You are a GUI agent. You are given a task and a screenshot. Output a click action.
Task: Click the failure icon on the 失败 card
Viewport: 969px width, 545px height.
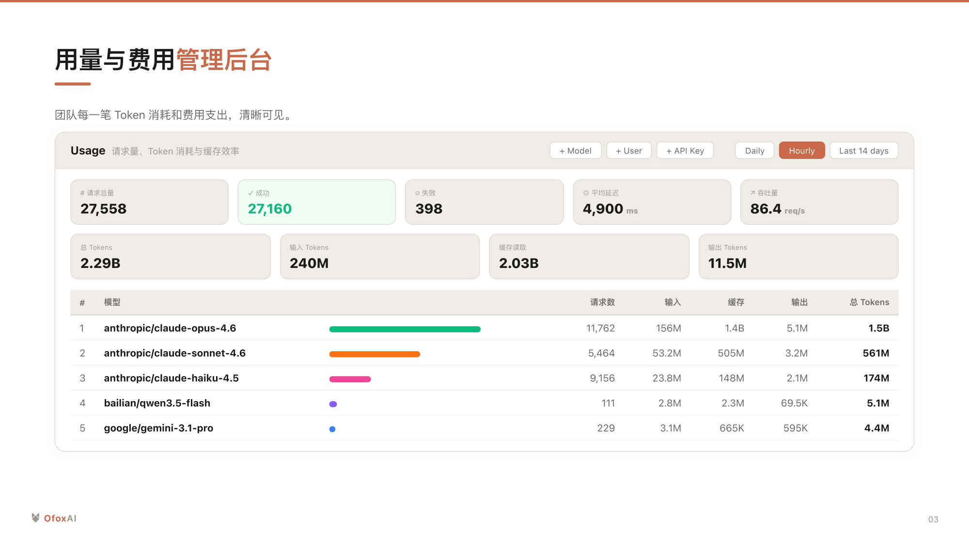418,193
